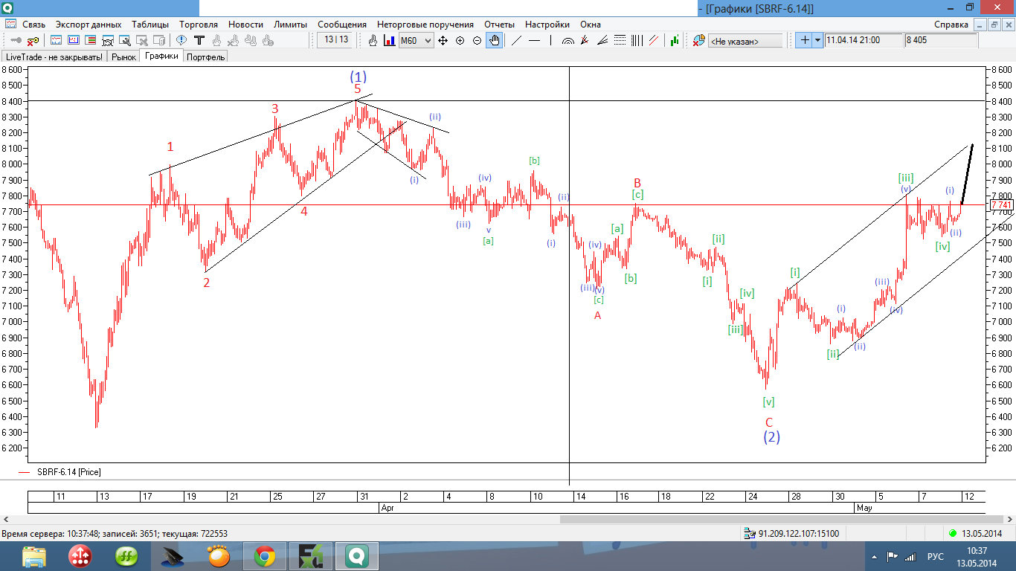
Task: Open the Связь menu
Action: (x=34, y=25)
